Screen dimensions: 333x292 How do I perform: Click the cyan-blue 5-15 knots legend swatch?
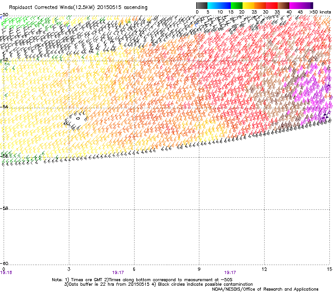[x=219, y=5]
